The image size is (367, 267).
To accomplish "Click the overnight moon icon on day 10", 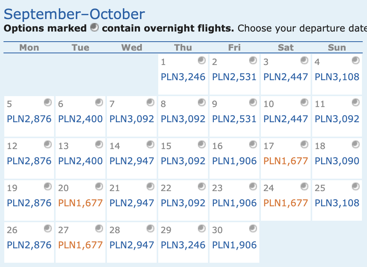I will [304, 102].
